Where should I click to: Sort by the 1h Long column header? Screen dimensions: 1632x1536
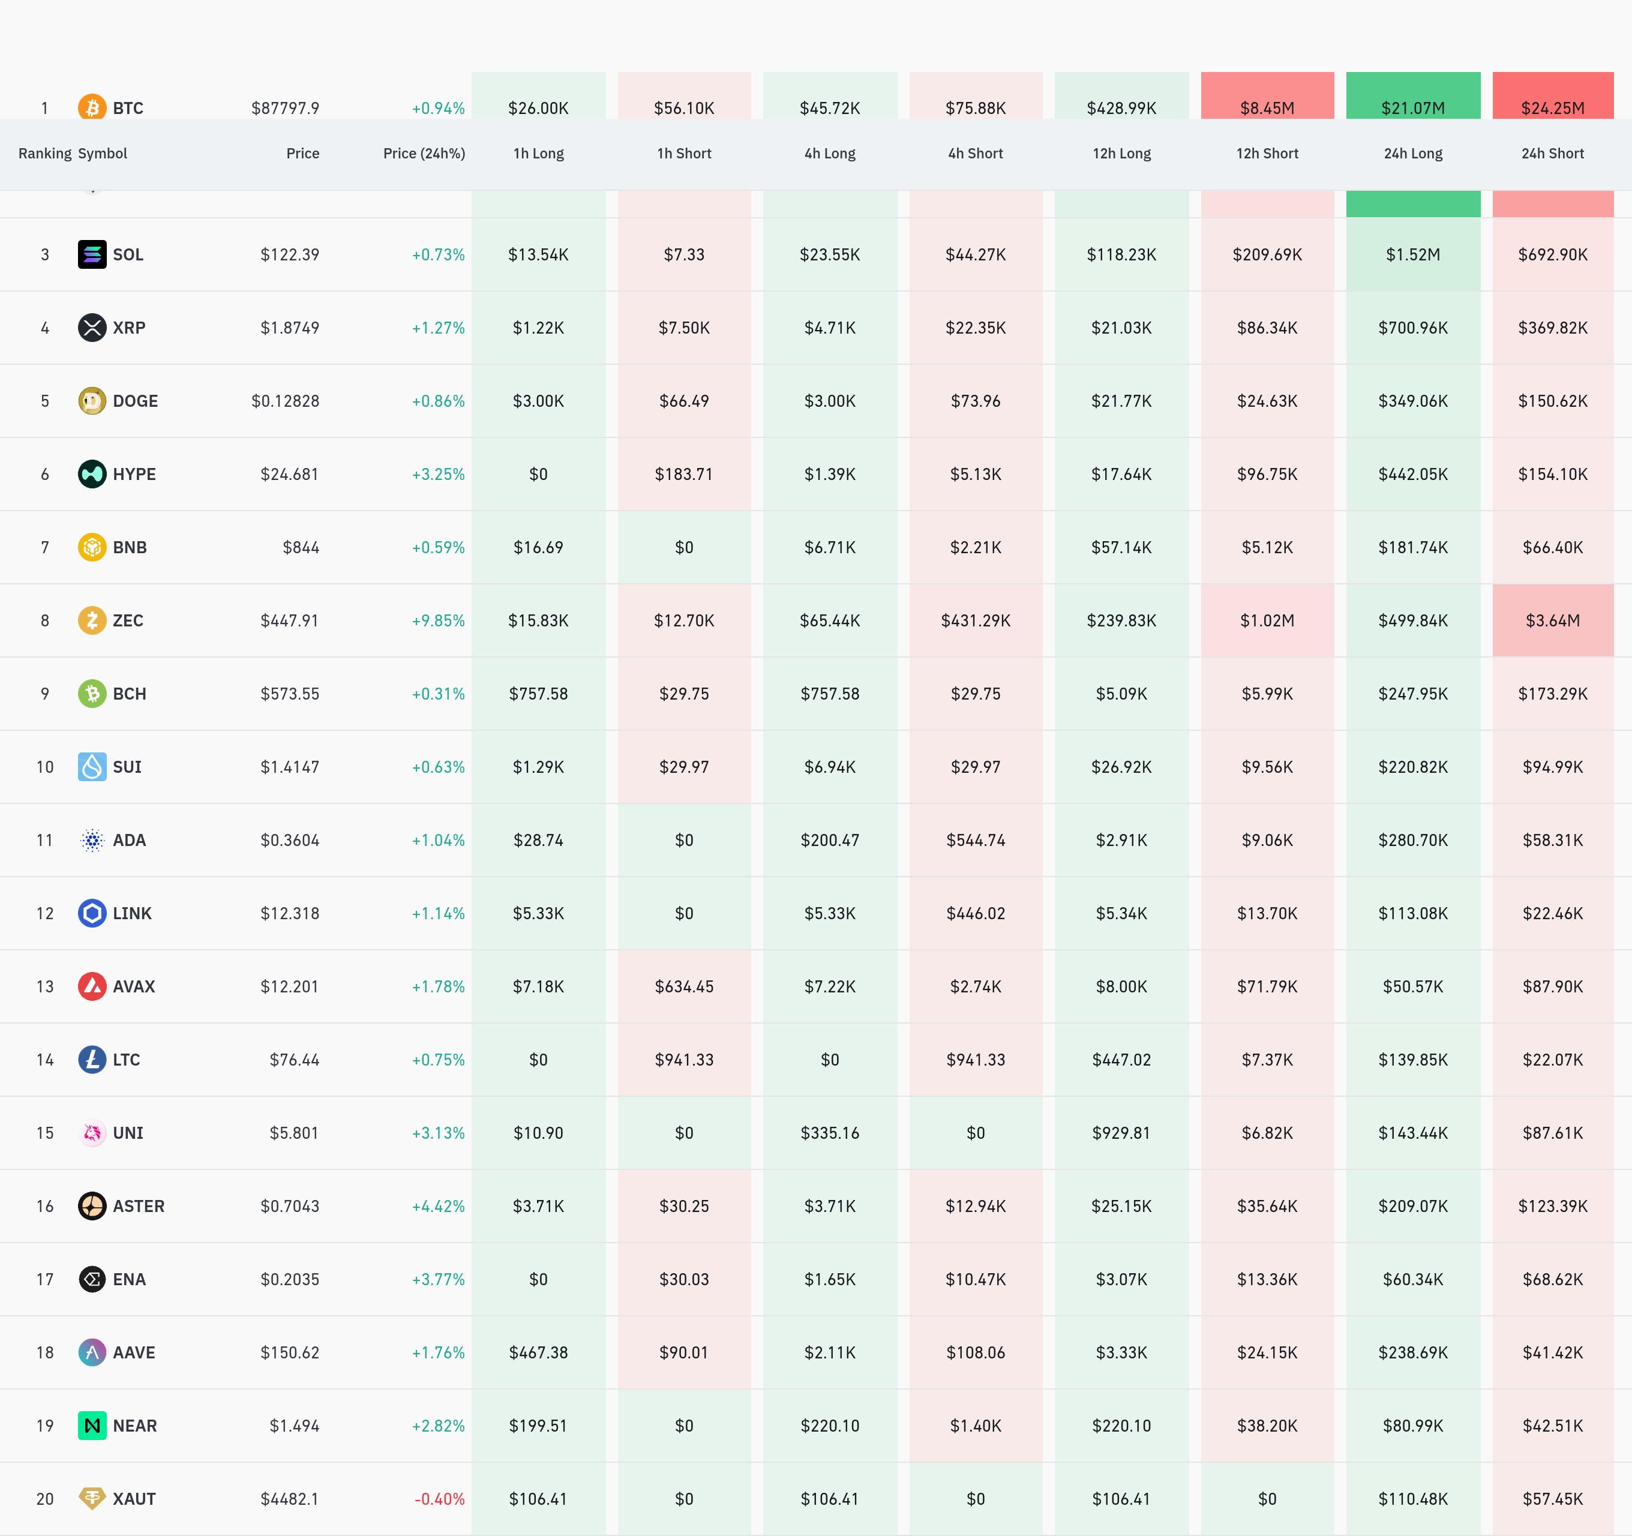point(539,154)
